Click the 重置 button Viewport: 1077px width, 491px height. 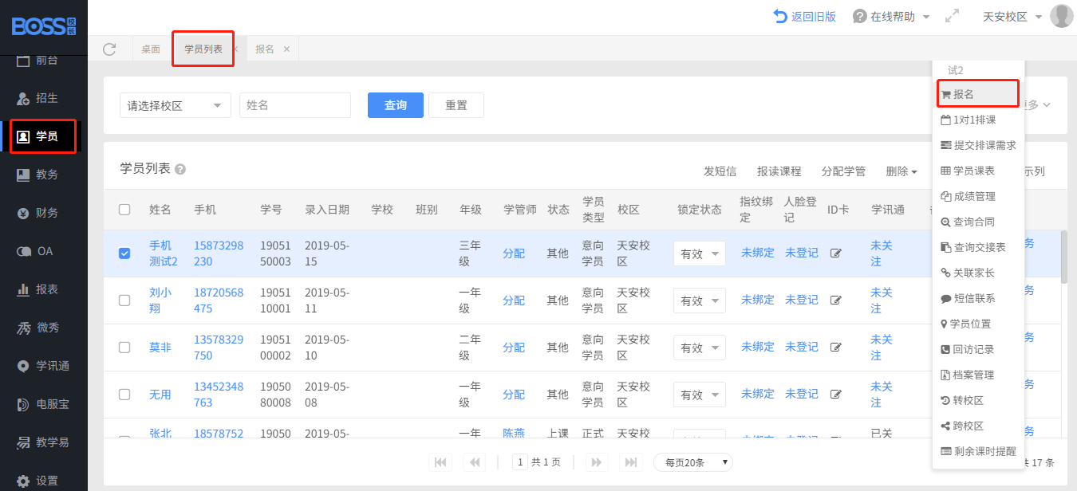point(456,105)
